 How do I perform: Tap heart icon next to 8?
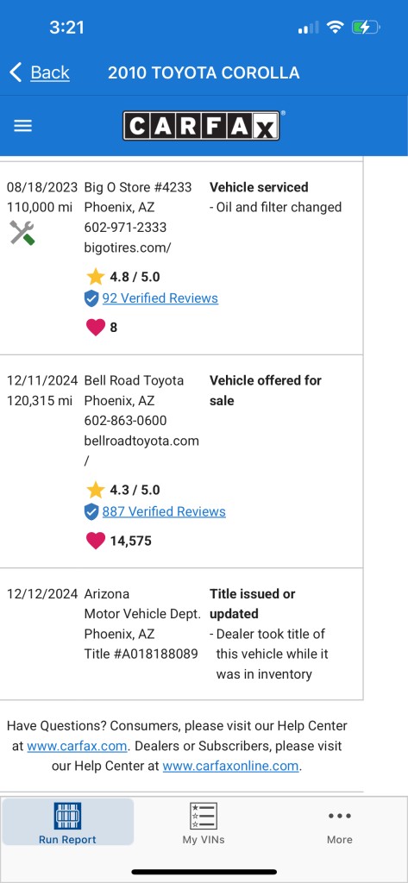point(95,327)
